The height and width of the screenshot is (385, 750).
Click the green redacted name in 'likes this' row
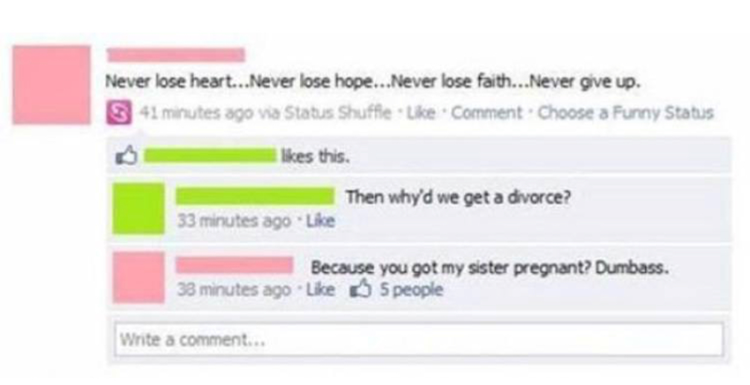tap(210, 157)
